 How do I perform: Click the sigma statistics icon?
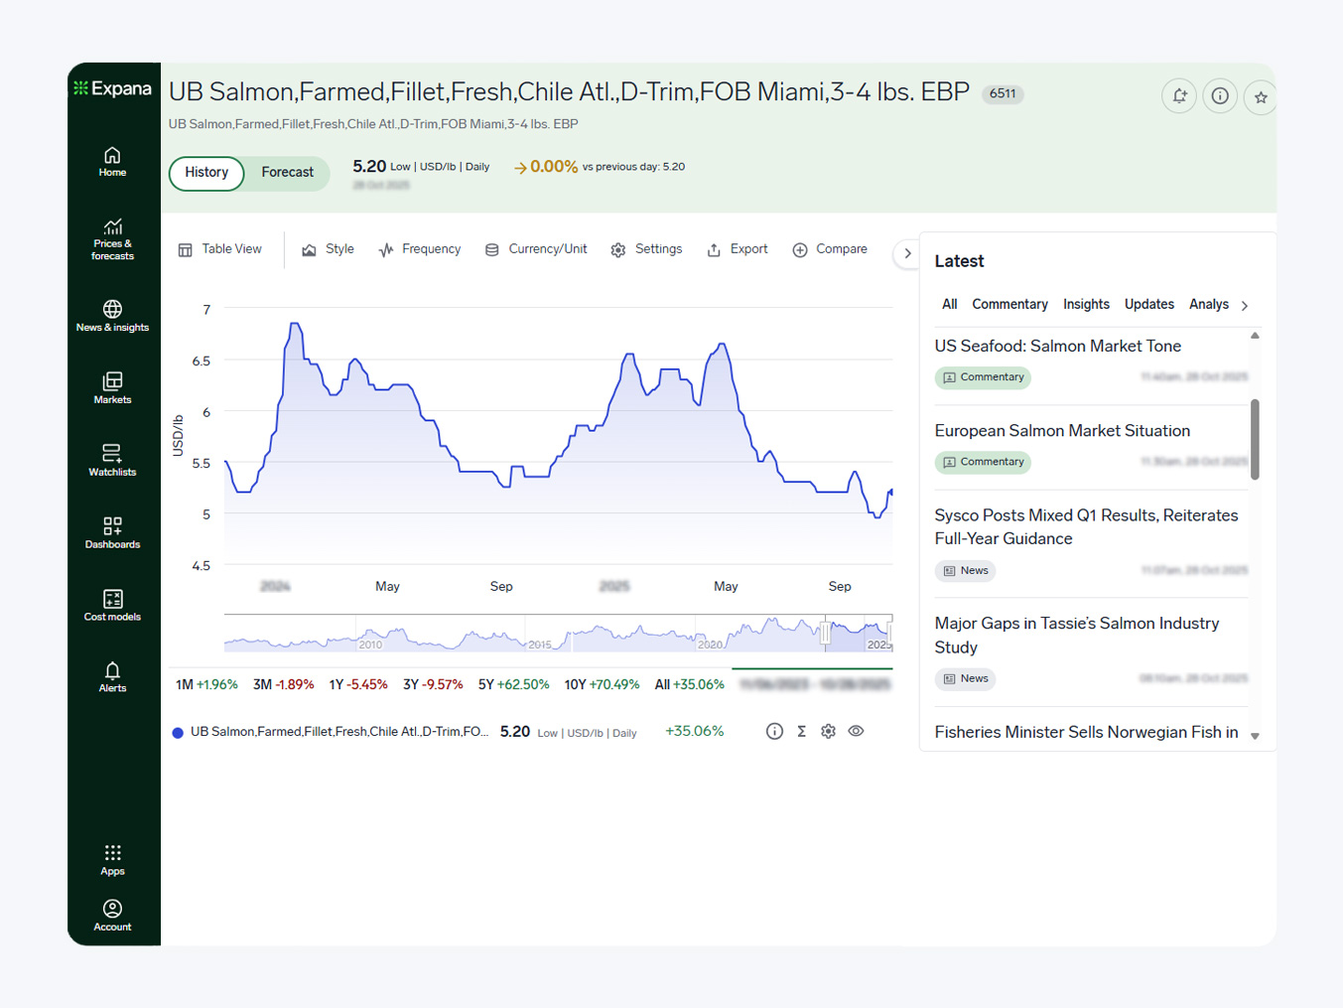point(801,731)
